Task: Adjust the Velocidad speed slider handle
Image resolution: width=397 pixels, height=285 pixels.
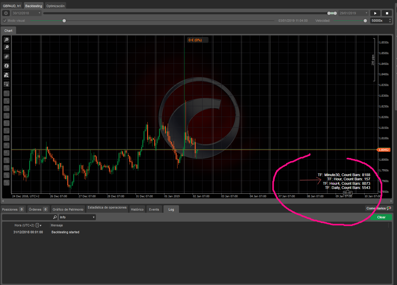Action: coord(365,21)
